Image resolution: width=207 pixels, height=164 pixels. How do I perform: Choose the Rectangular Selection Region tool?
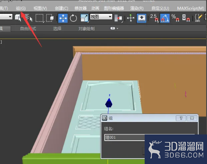[39, 18]
